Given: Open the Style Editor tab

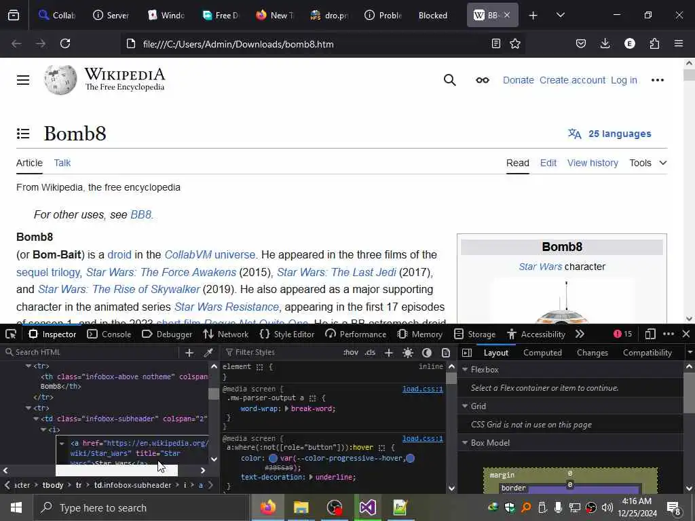Looking at the screenshot, I should coord(287,334).
